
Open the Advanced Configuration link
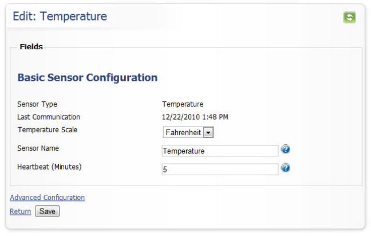(x=48, y=198)
